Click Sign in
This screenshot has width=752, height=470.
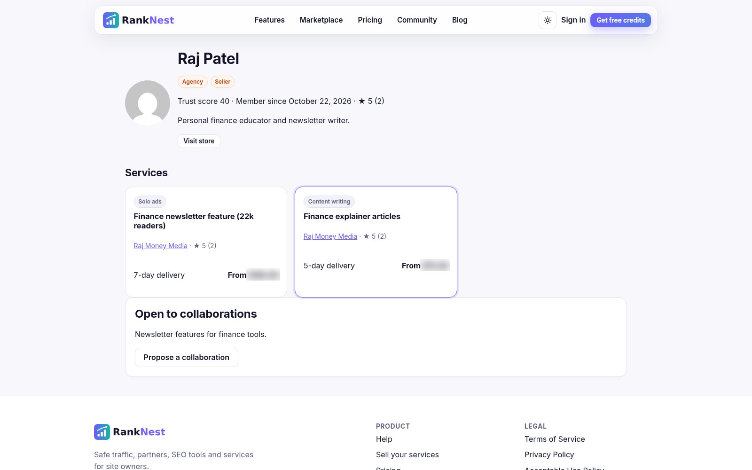pos(573,20)
